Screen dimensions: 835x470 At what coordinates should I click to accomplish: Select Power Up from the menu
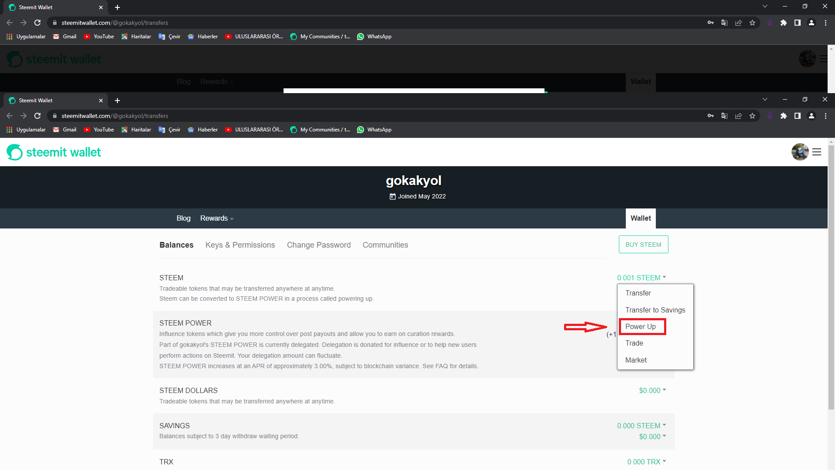click(x=641, y=326)
